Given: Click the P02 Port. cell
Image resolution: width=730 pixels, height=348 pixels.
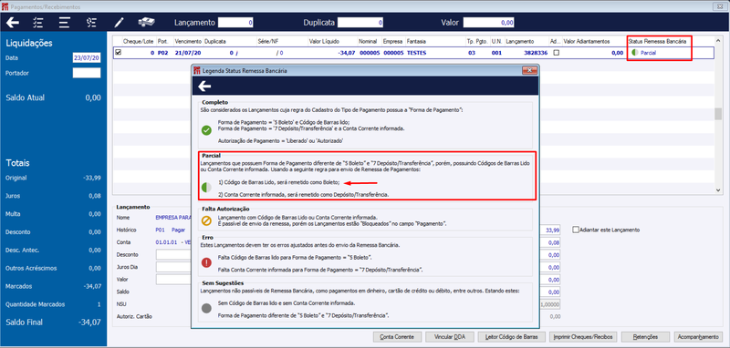Looking at the screenshot, I should coord(163,53).
